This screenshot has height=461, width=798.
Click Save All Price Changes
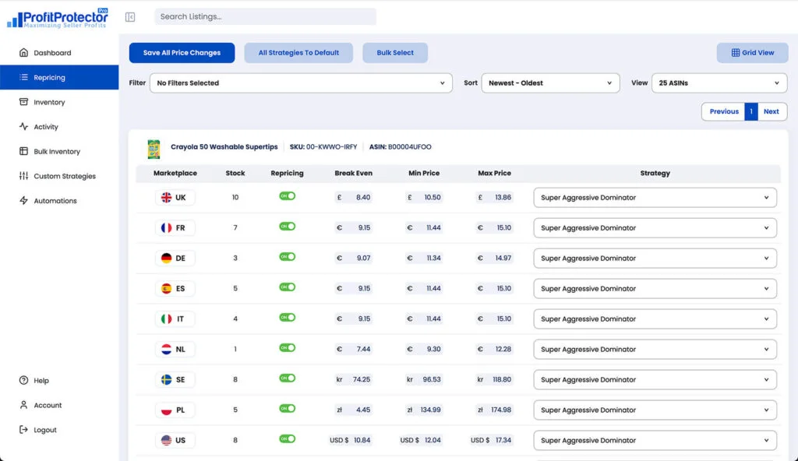(x=182, y=52)
